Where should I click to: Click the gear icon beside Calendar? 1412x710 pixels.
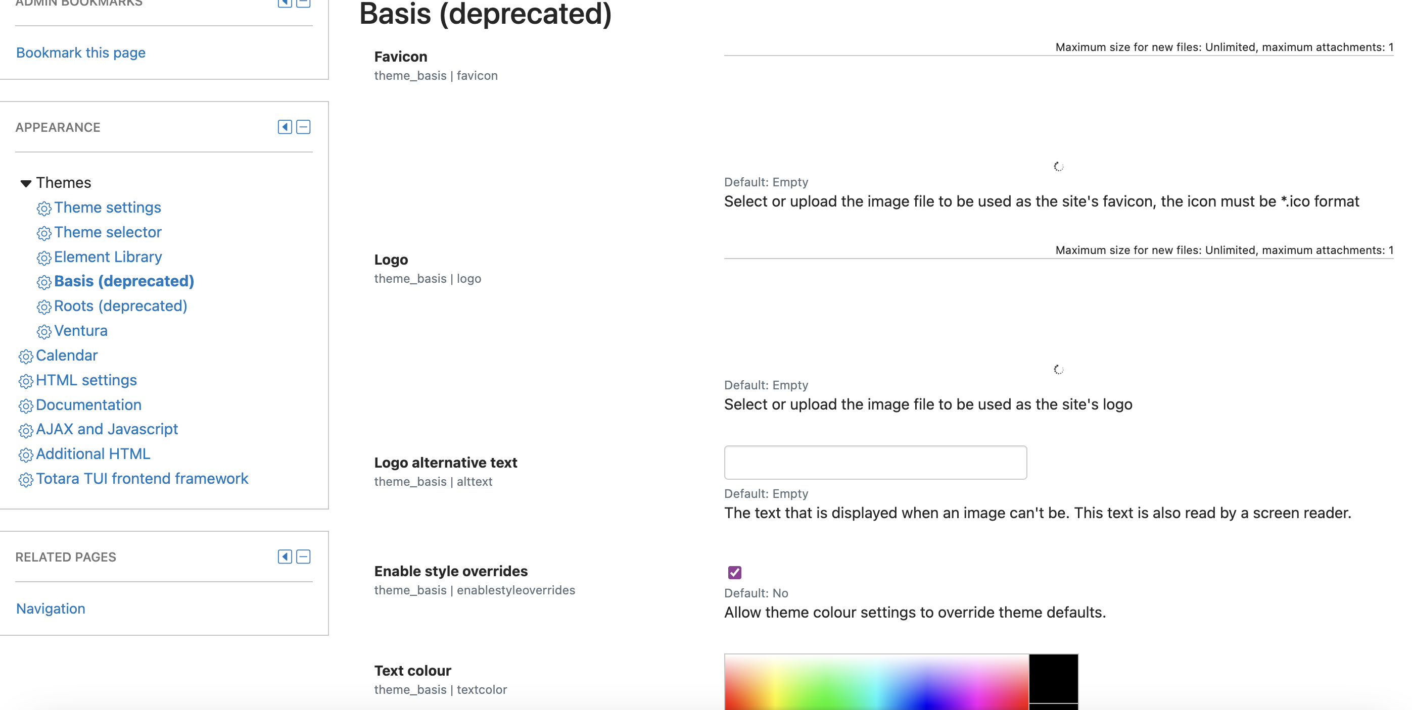click(x=26, y=356)
